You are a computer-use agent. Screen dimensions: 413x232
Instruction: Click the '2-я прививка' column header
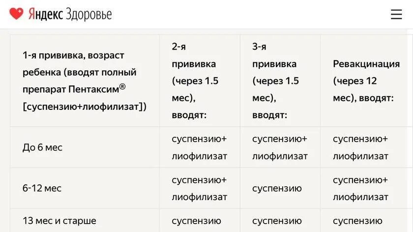pyautogui.click(x=200, y=80)
